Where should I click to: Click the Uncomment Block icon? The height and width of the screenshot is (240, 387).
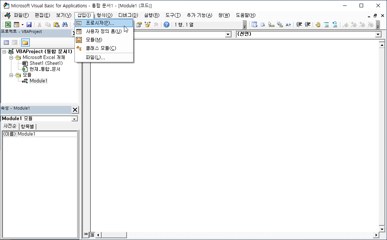point(335,25)
